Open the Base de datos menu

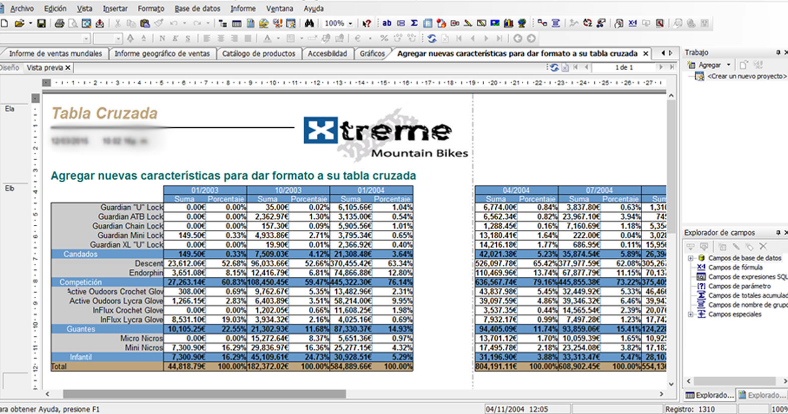coord(197,9)
